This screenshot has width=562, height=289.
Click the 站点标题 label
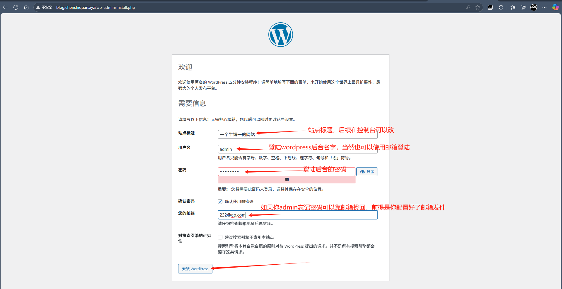click(186, 133)
